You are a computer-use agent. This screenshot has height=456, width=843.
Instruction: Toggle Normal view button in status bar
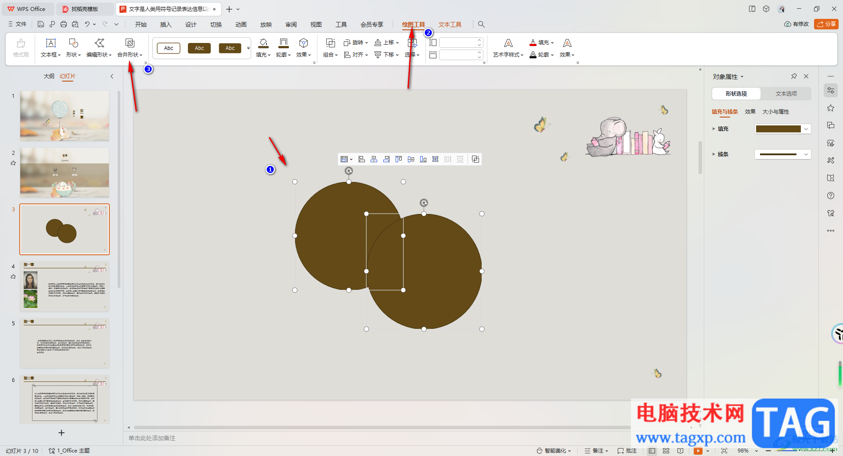[x=652, y=451]
